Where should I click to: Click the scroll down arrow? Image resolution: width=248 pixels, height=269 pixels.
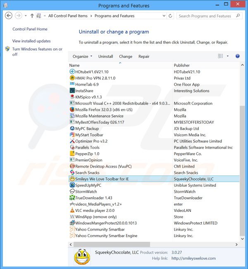click(242, 239)
